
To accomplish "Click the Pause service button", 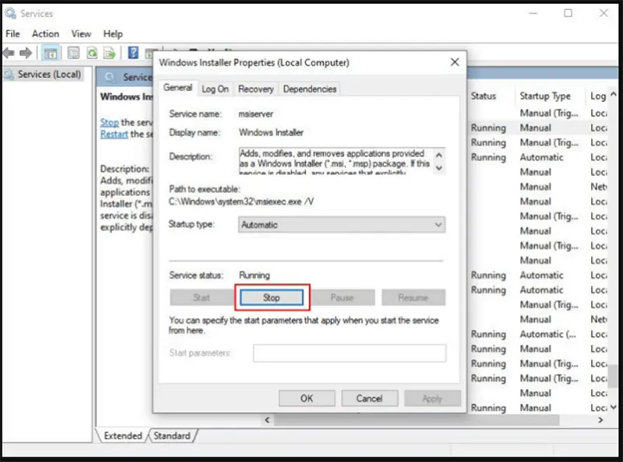I will click(x=342, y=297).
